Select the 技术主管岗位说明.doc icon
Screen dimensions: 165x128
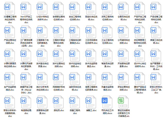pos(58,55)
